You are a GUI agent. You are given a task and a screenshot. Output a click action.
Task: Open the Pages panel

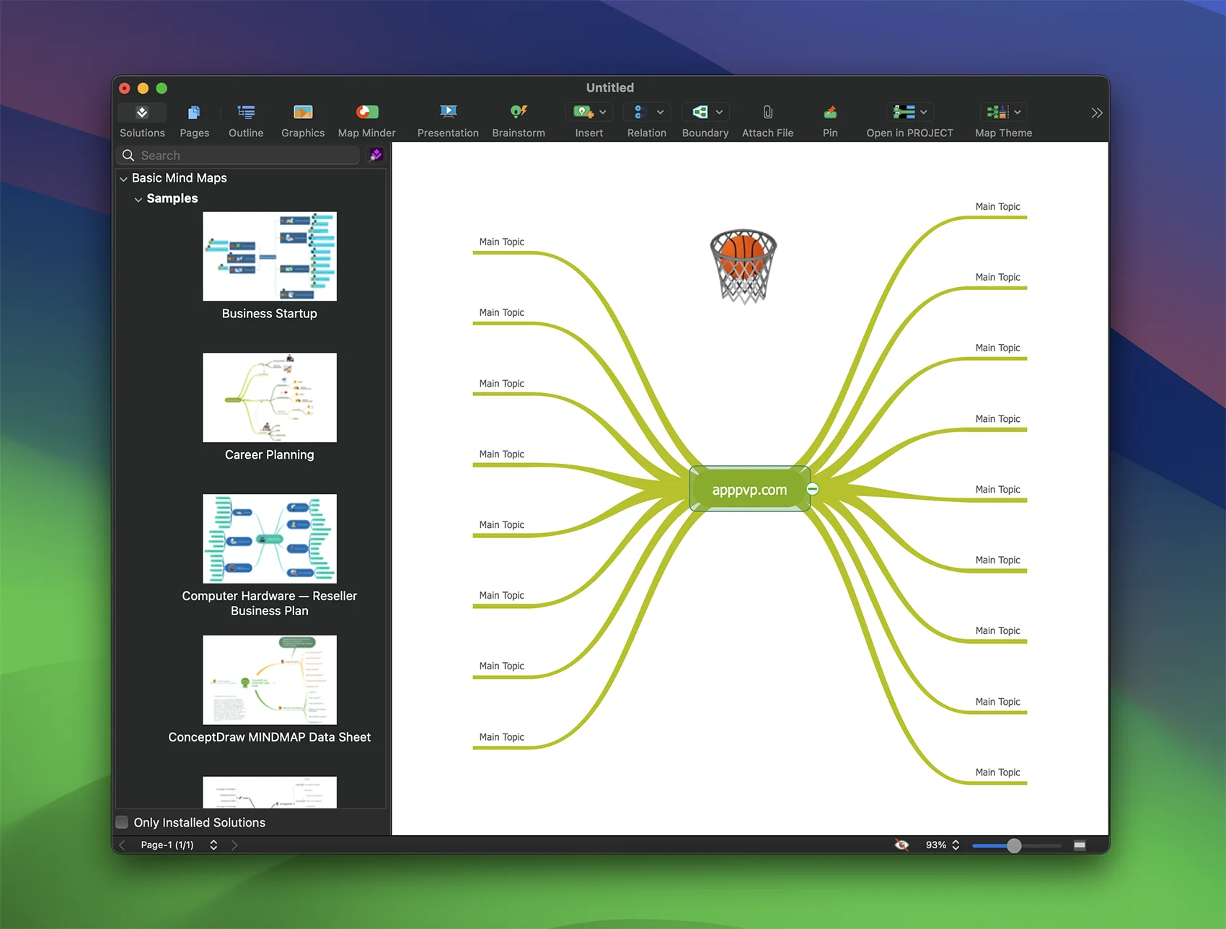[x=194, y=113]
